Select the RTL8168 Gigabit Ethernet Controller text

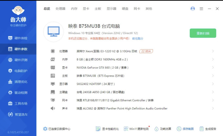pyautogui.click(x=115, y=100)
